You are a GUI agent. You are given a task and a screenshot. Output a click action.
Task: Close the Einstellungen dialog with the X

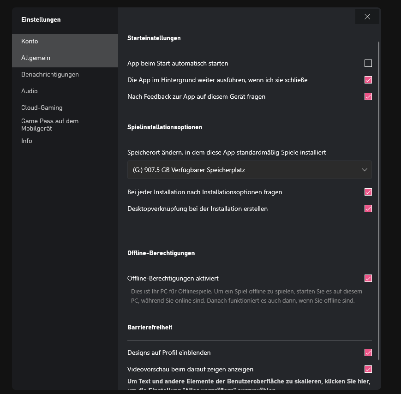click(x=367, y=17)
